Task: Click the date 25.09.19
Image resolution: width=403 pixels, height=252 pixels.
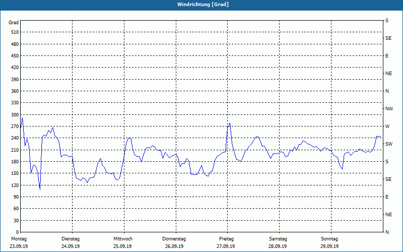Action: click(x=122, y=246)
